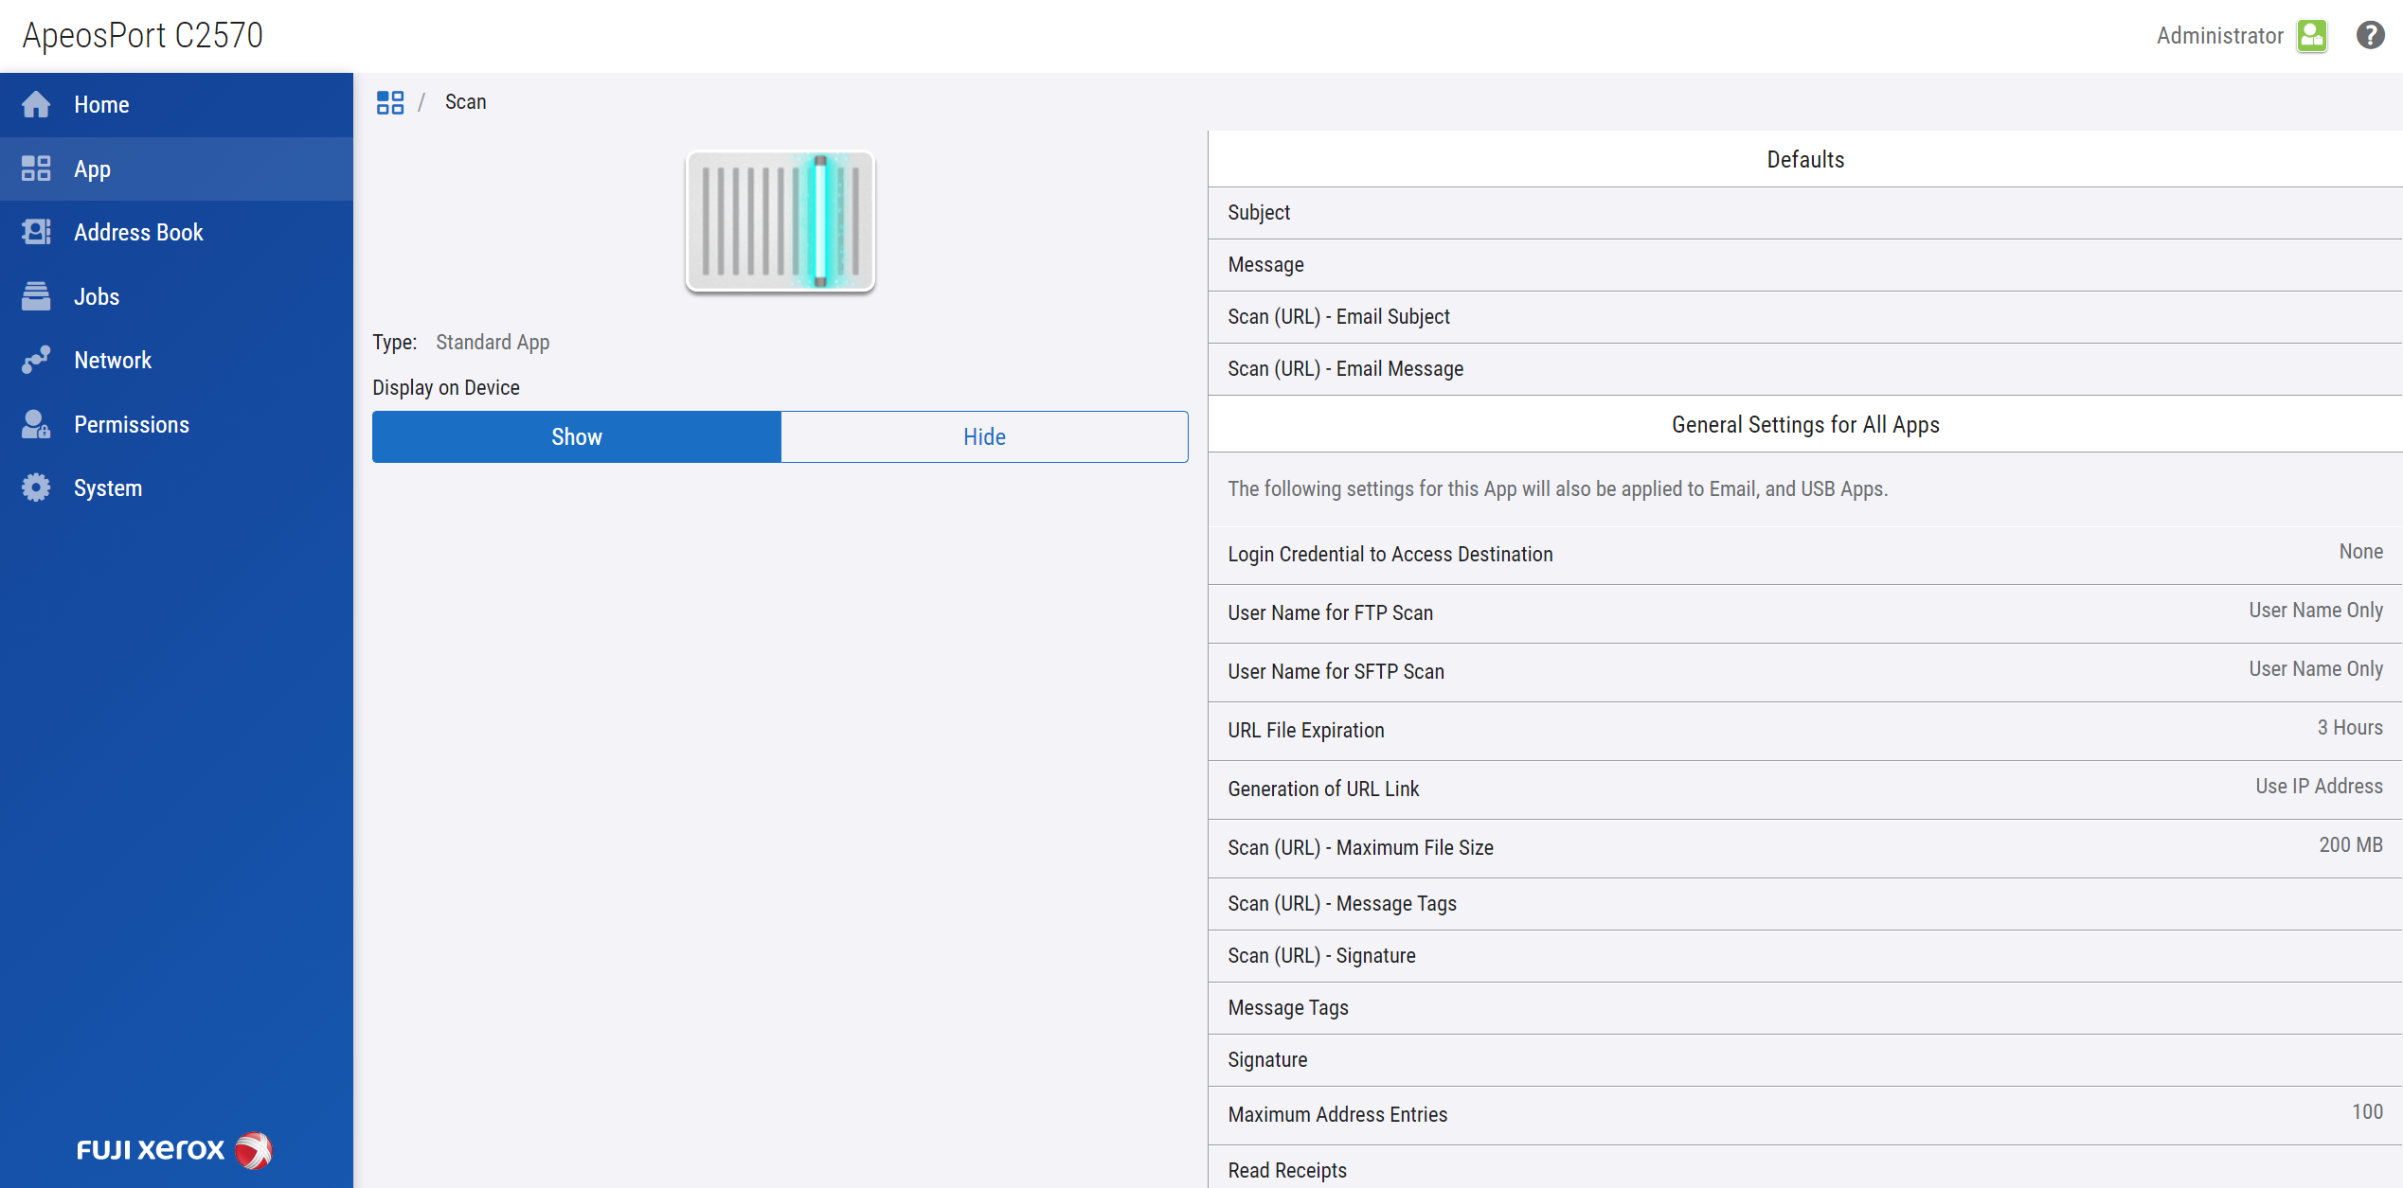This screenshot has height=1188, width=2403.
Task: Click the Scan app thumbnail image
Action: (x=780, y=222)
